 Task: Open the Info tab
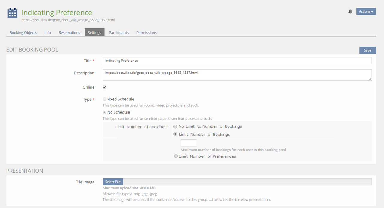tap(48, 33)
